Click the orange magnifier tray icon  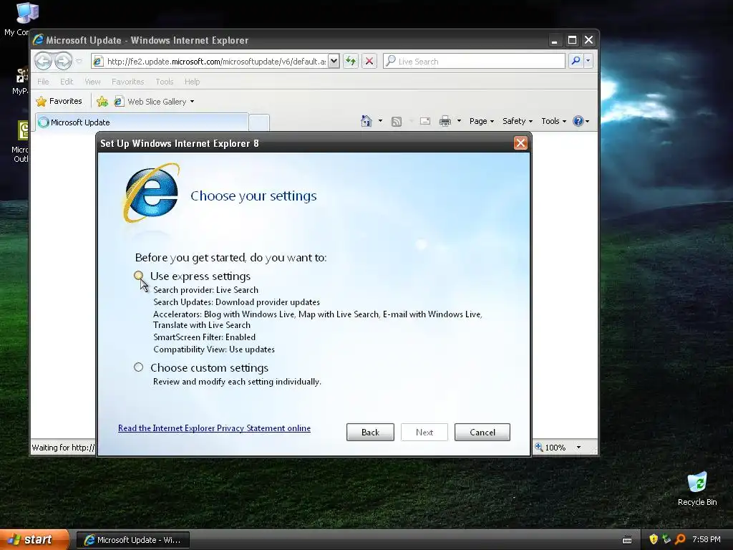coord(680,539)
